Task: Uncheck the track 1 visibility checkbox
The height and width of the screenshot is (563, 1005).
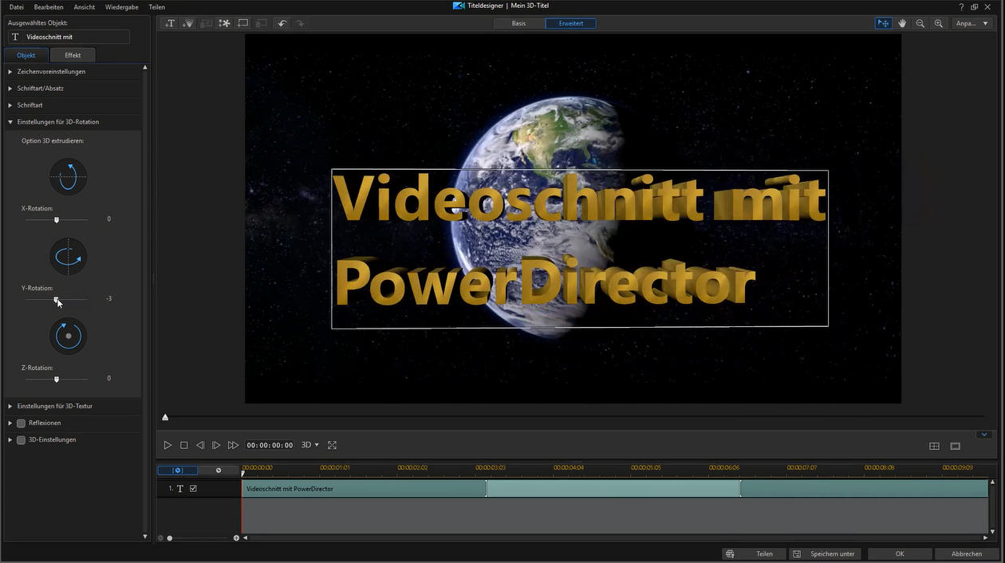Action: [x=193, y=489]
